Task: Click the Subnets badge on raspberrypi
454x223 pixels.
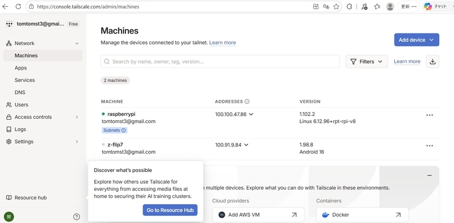Action: click(115, 131)
